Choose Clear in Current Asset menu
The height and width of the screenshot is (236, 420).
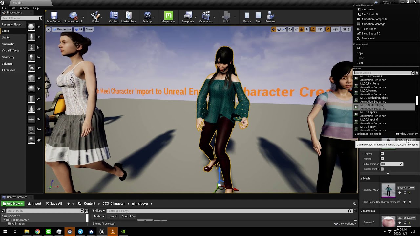tap(360, 63)
